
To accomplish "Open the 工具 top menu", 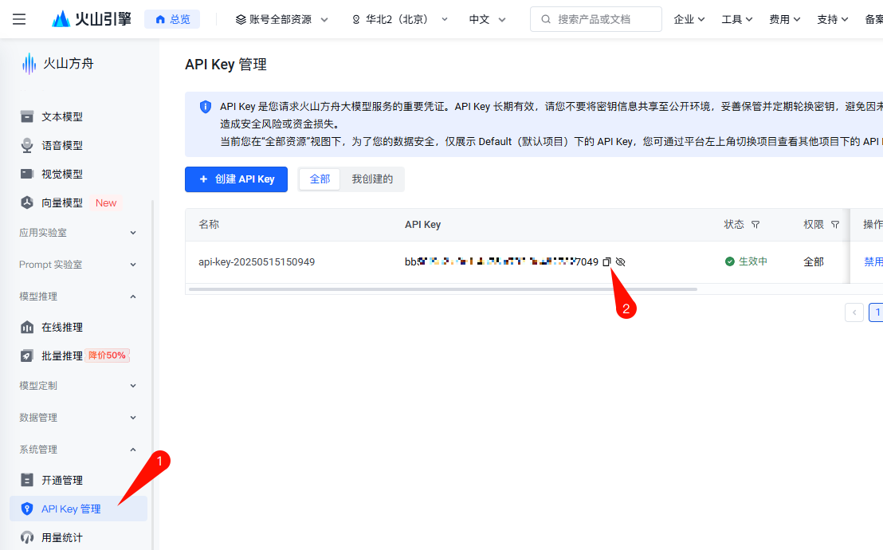I will [x=737, y=19].
